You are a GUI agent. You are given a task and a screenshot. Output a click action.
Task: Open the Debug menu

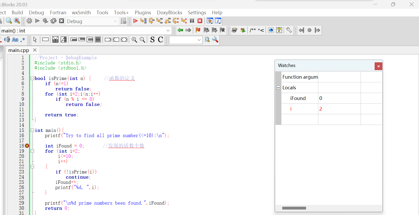coord(36,12)
